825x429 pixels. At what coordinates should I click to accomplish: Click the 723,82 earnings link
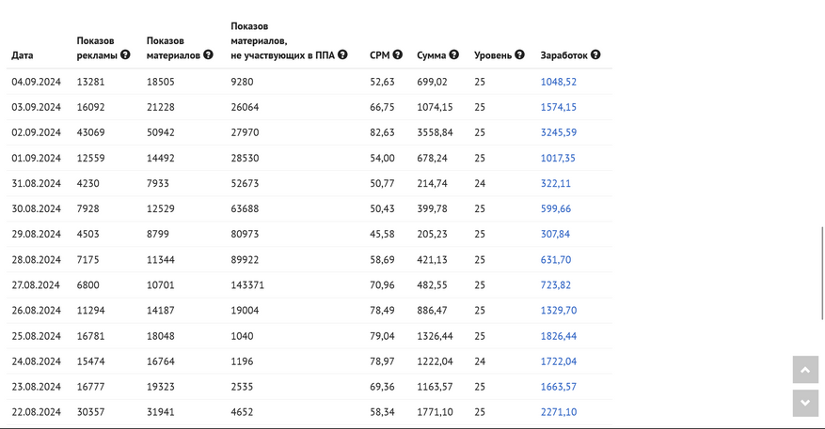click(x=555, y=284)
